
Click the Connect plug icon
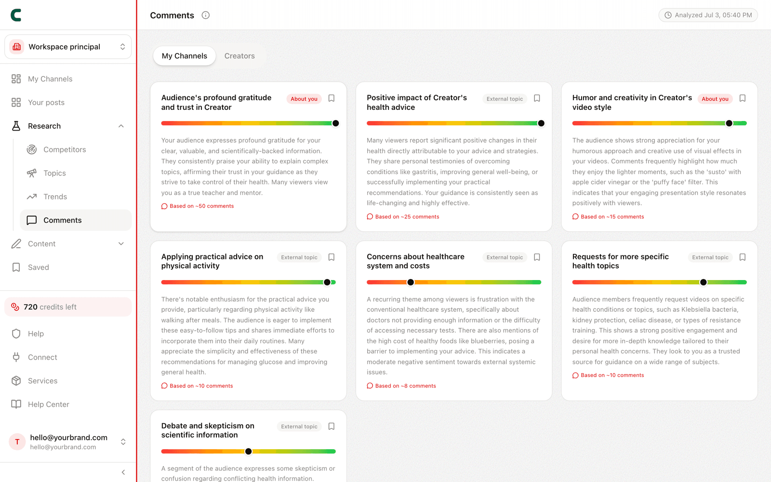[16, 357]
